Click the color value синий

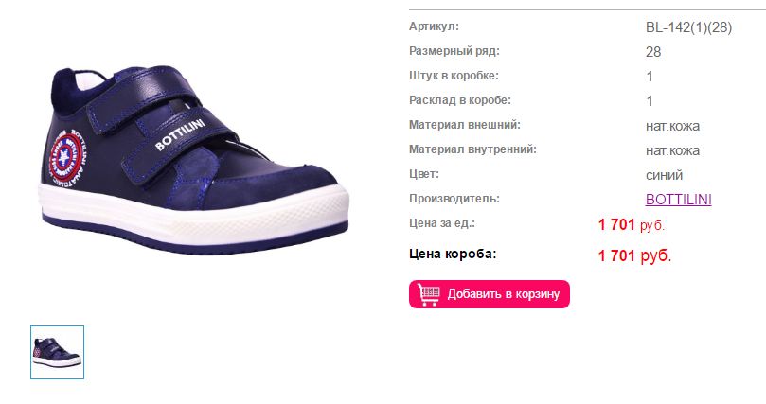coord(664,175)
